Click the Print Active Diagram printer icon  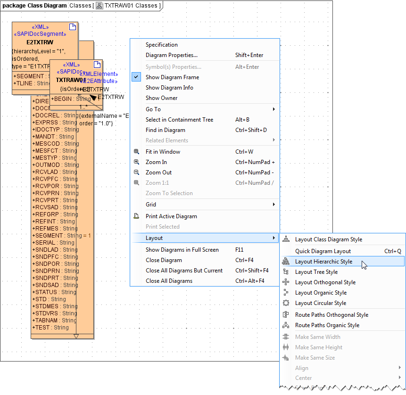[137, 216]
